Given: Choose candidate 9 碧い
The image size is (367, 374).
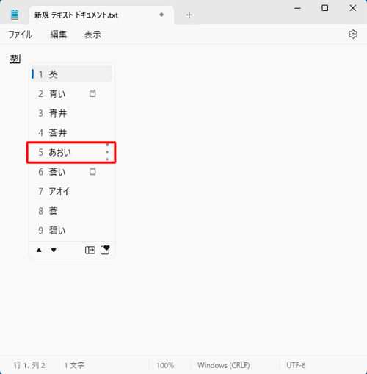Looking at the screenshot, I should coord(72,231).
